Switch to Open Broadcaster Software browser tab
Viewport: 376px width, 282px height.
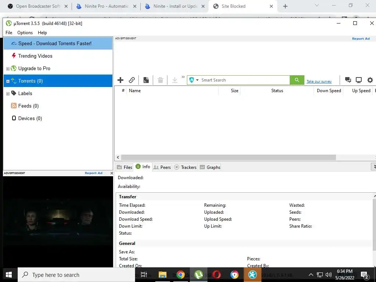pyautogui.click(x=38, y=6)
